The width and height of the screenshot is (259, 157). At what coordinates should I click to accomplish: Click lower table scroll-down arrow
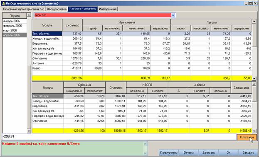click(254, 131)
